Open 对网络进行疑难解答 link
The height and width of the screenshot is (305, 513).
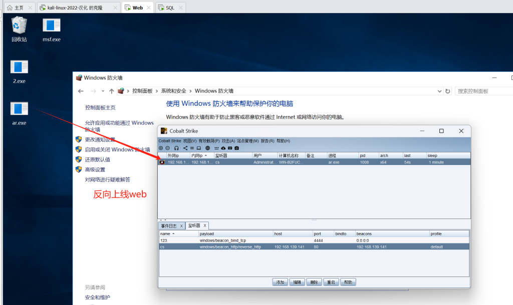[108, 179]
